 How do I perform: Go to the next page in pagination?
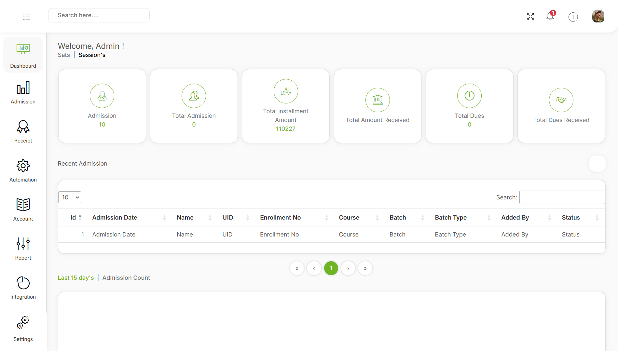[348, 268]
